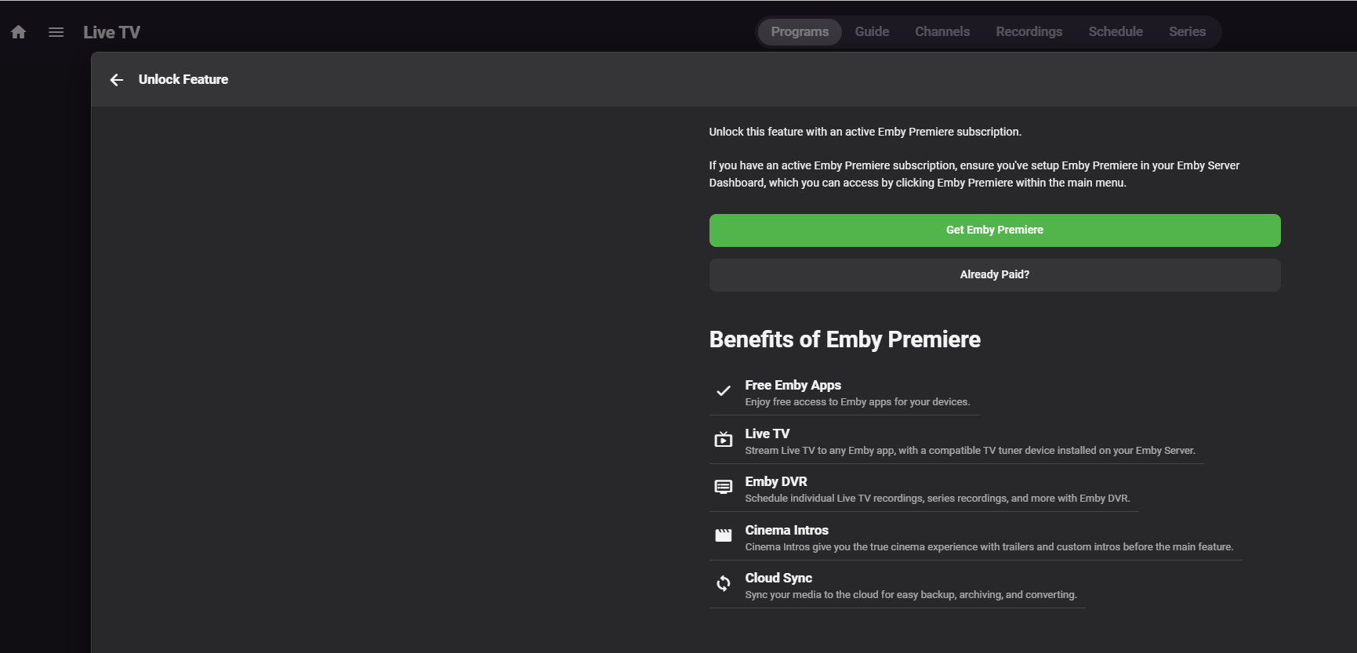Click 'Sync your media to the cloud' description

[x=911, y=595]
